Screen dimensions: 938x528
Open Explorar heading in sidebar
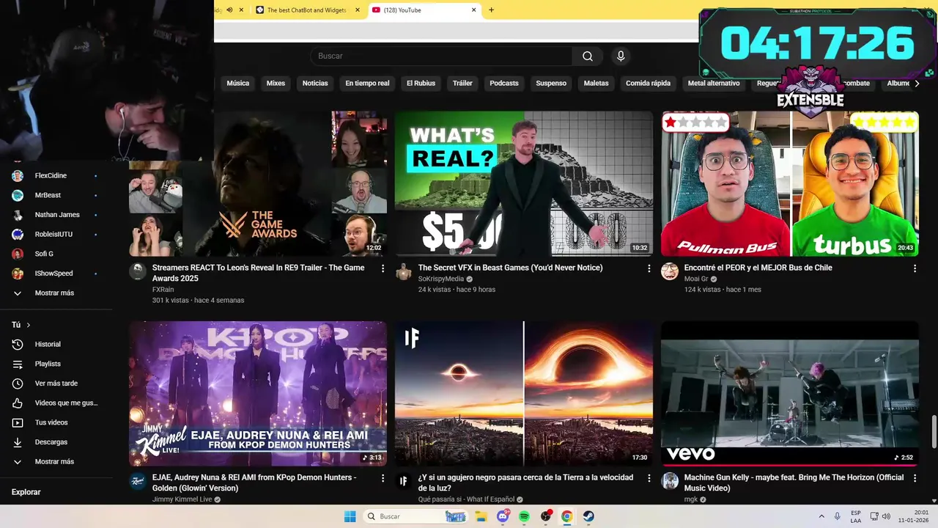tap(26, 492)
